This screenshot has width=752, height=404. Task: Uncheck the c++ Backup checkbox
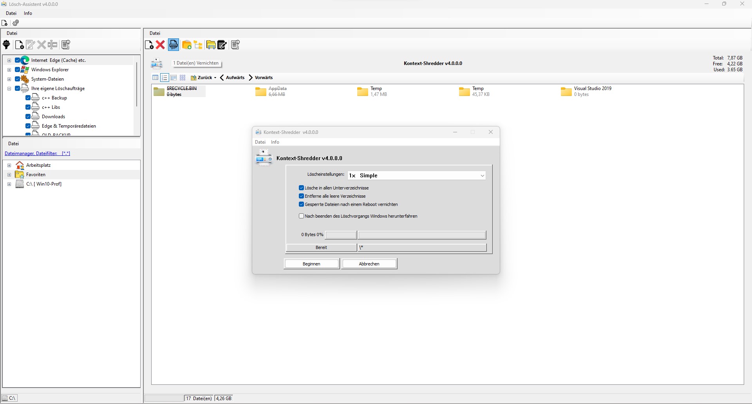(x=28, y=98)
